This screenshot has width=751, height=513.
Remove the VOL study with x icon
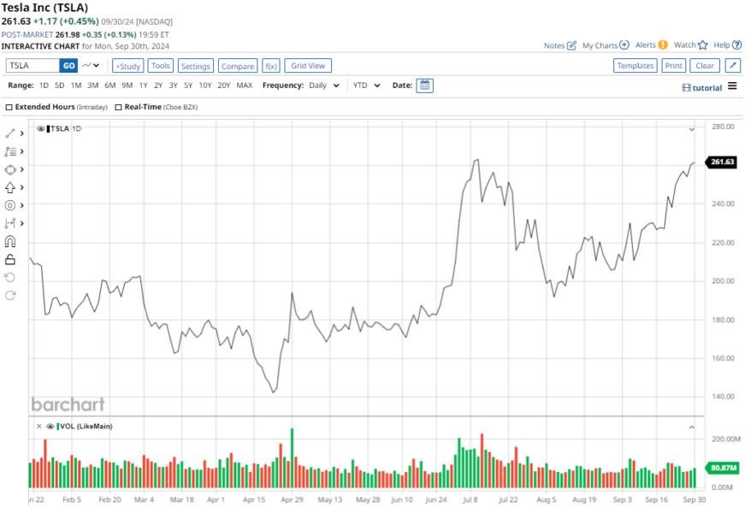click(x=38, y=426)
